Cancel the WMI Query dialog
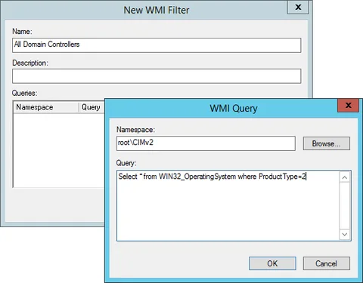Screen dimensions: 363x283 pos(327,263)
